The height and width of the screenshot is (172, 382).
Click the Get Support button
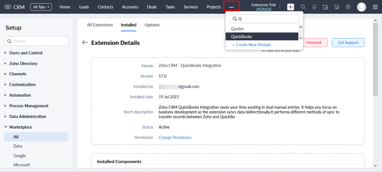(x=348, y=43)
